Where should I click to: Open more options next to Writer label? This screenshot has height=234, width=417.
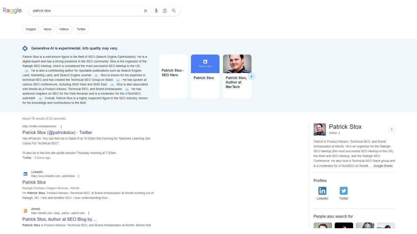339,133
